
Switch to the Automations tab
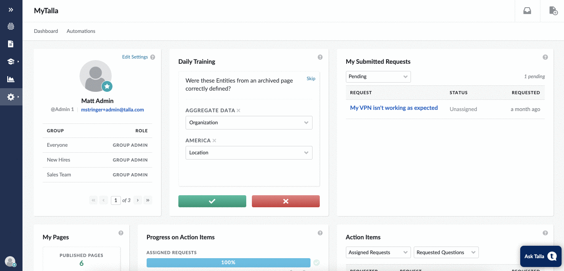pyautogui.click(x=81, y=31)
